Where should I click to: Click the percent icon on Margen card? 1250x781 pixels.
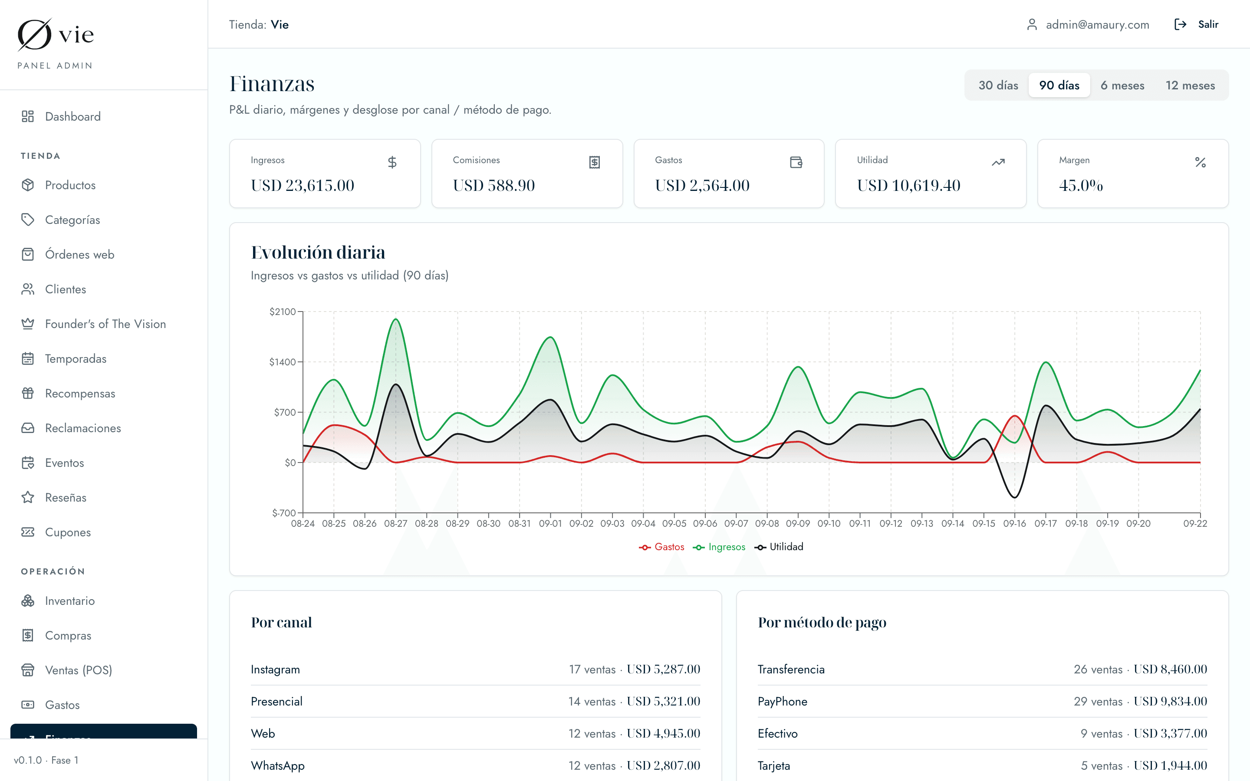tap(1201, 162)
